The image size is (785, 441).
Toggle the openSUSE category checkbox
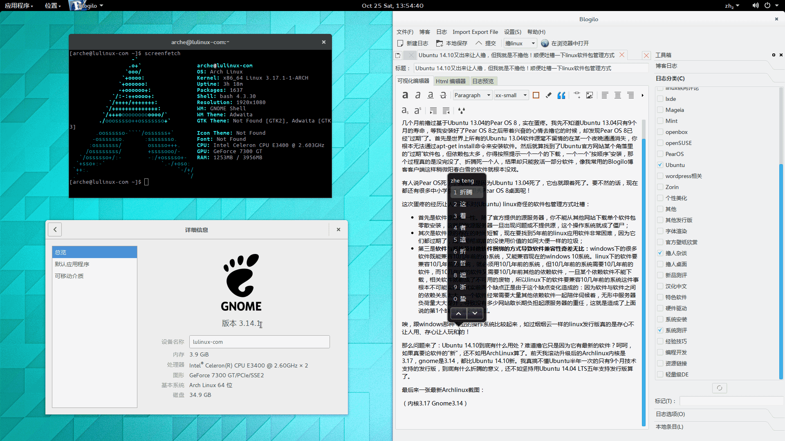click(660, 143)
